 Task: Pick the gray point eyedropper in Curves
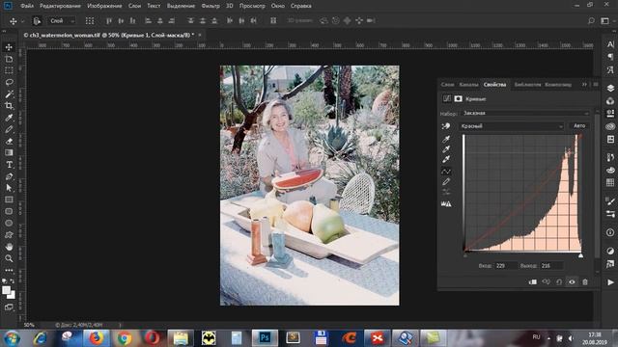446,149
